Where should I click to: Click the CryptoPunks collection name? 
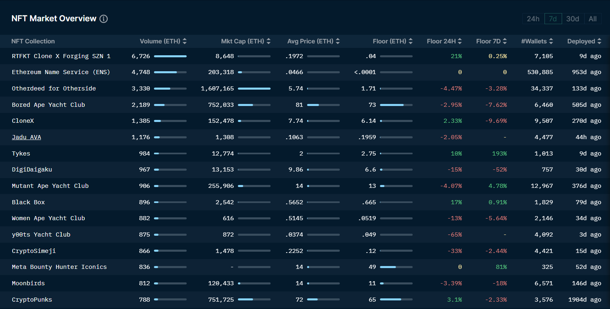point(32,300)
